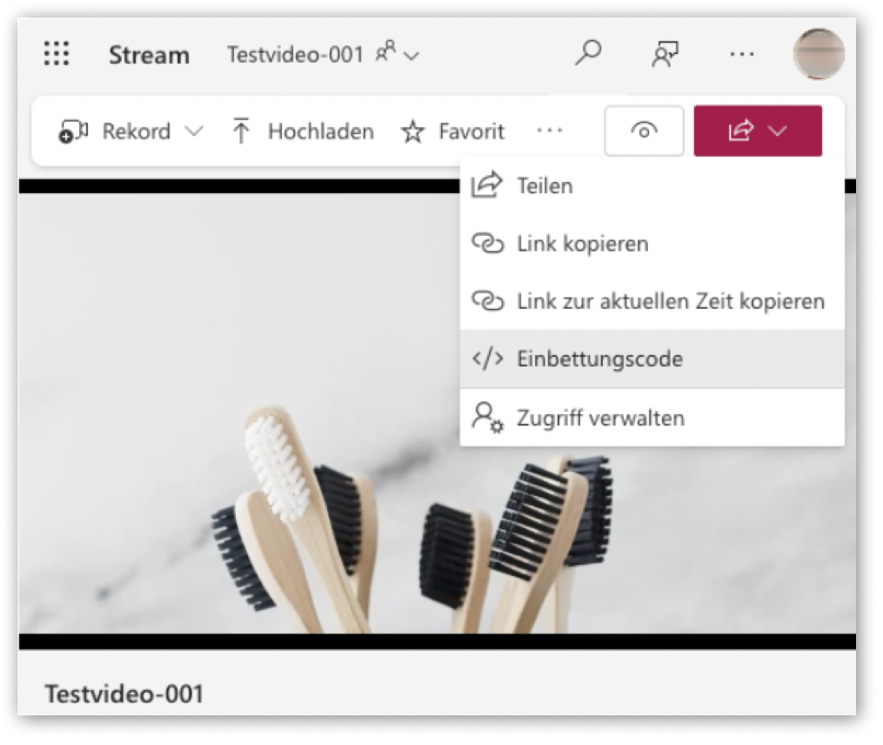Expand the Testvideo-001 sharing chevron

coord(411,56)
